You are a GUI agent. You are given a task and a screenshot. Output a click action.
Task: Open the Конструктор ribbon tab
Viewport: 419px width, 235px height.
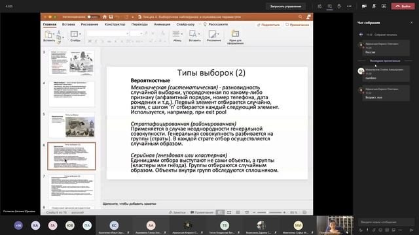(115, 24)
